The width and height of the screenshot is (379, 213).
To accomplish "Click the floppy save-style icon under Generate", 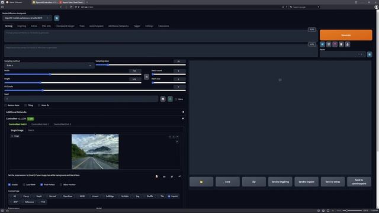I will coord(348,44).
